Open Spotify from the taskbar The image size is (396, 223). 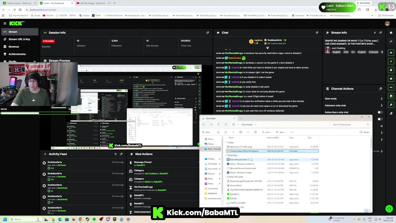(x=94, y=219)
